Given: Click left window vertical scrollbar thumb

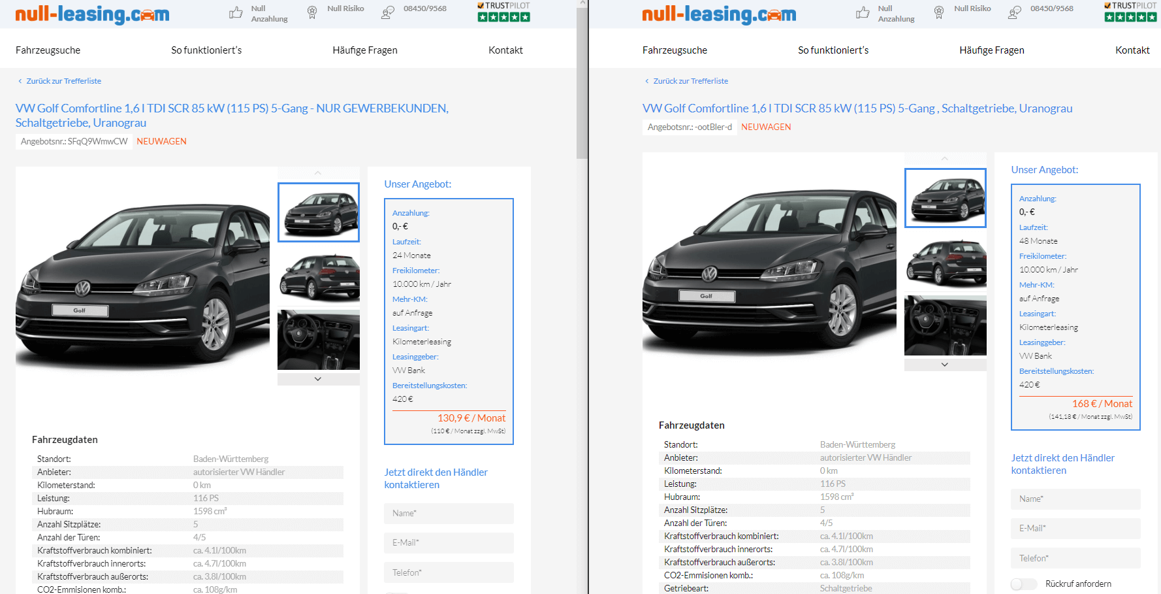Looking at the screenshot, I should pos(582,82).
